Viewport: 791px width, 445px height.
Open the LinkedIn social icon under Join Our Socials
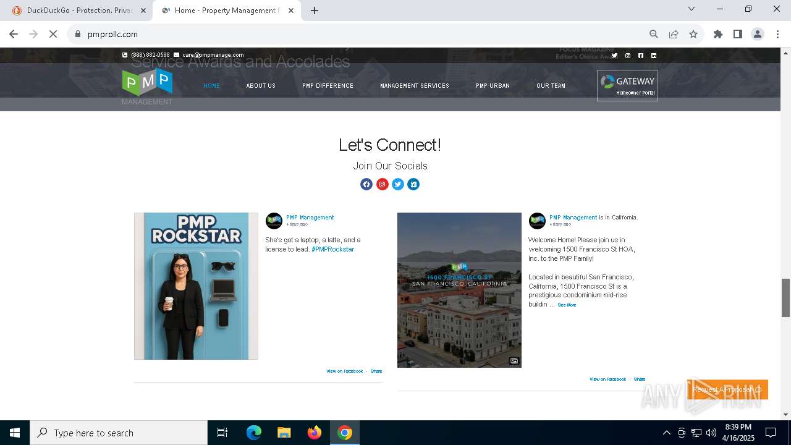pyautogui.click(x=413, y=184)
